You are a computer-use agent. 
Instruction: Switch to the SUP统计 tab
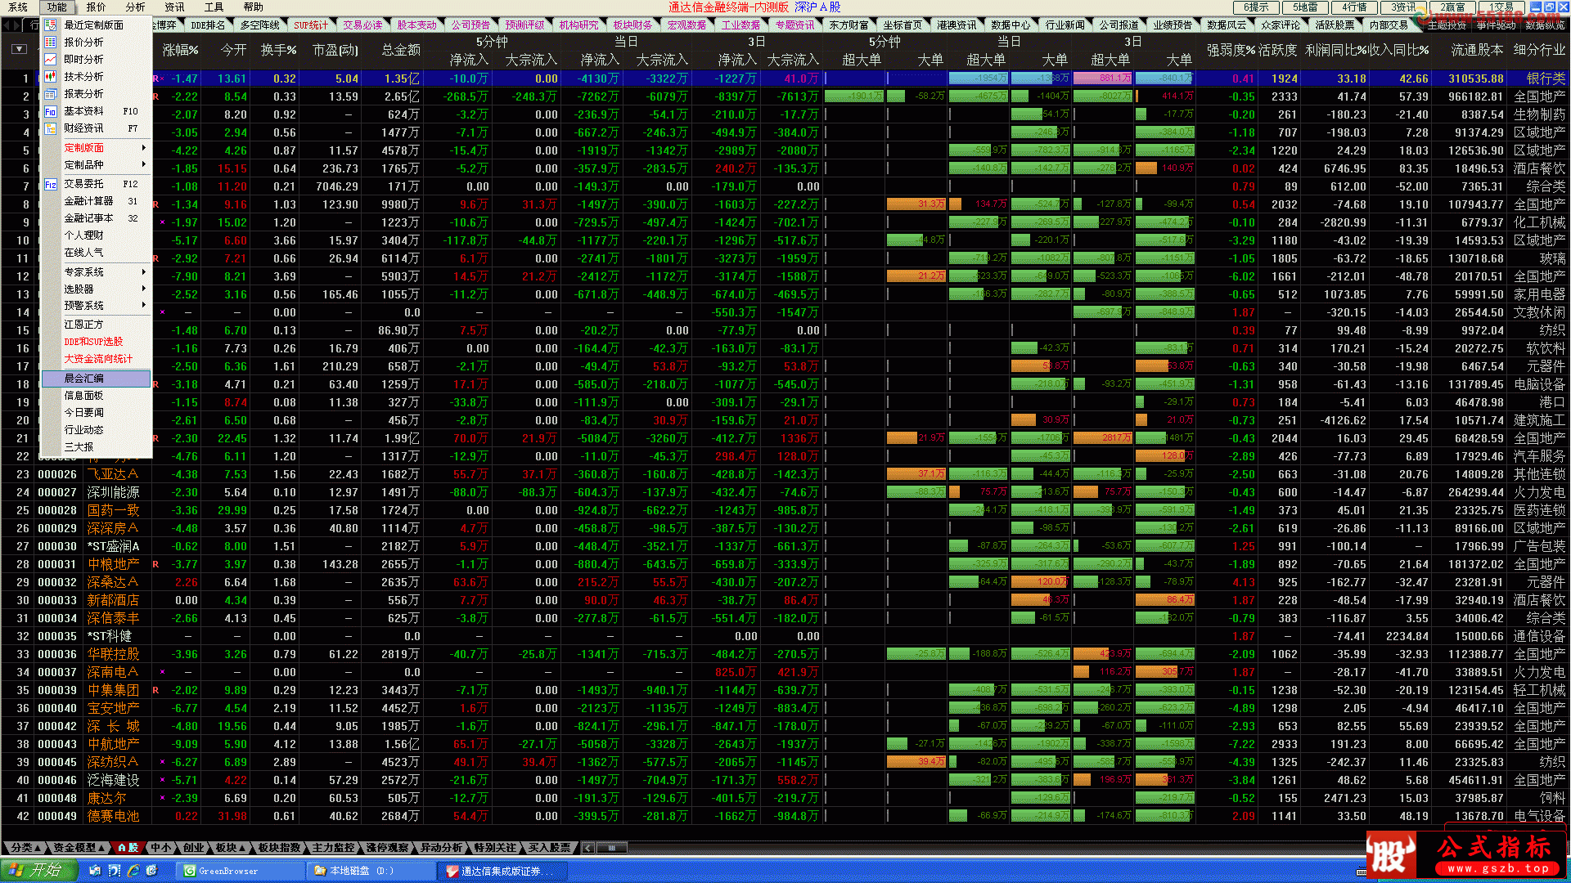(311, 25)
